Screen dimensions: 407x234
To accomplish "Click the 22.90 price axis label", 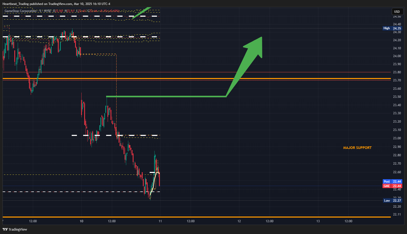I will (397, 147).
